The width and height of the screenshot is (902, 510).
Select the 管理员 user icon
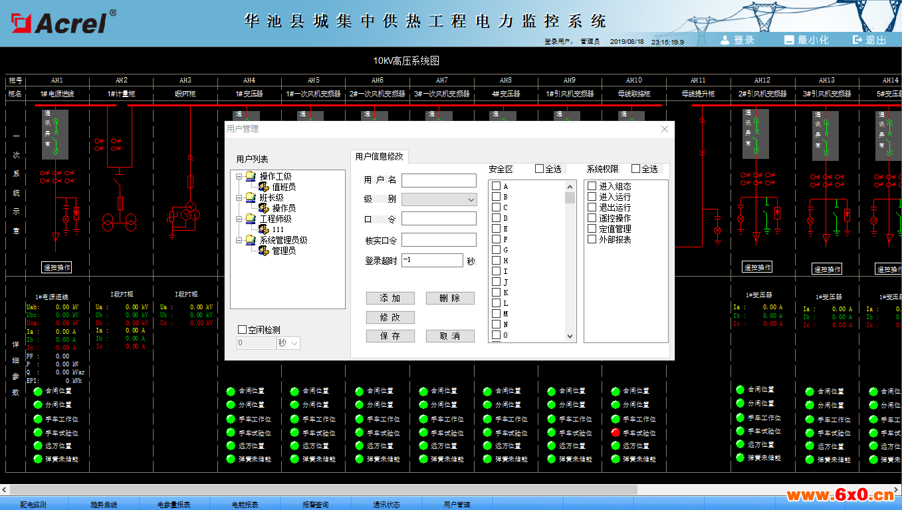pos(264,251)
